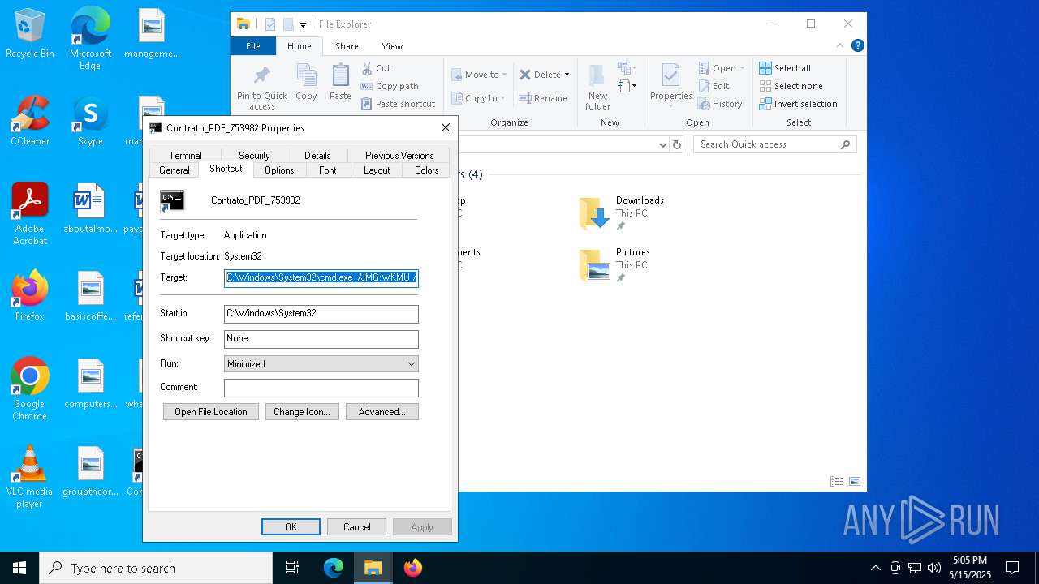1039x584 pixels.
Task: Open the Details tab
Action: click(x=317, y=156)
